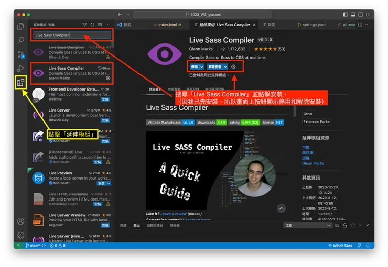Go back with the navigation arrow

(x=120, y=15)
